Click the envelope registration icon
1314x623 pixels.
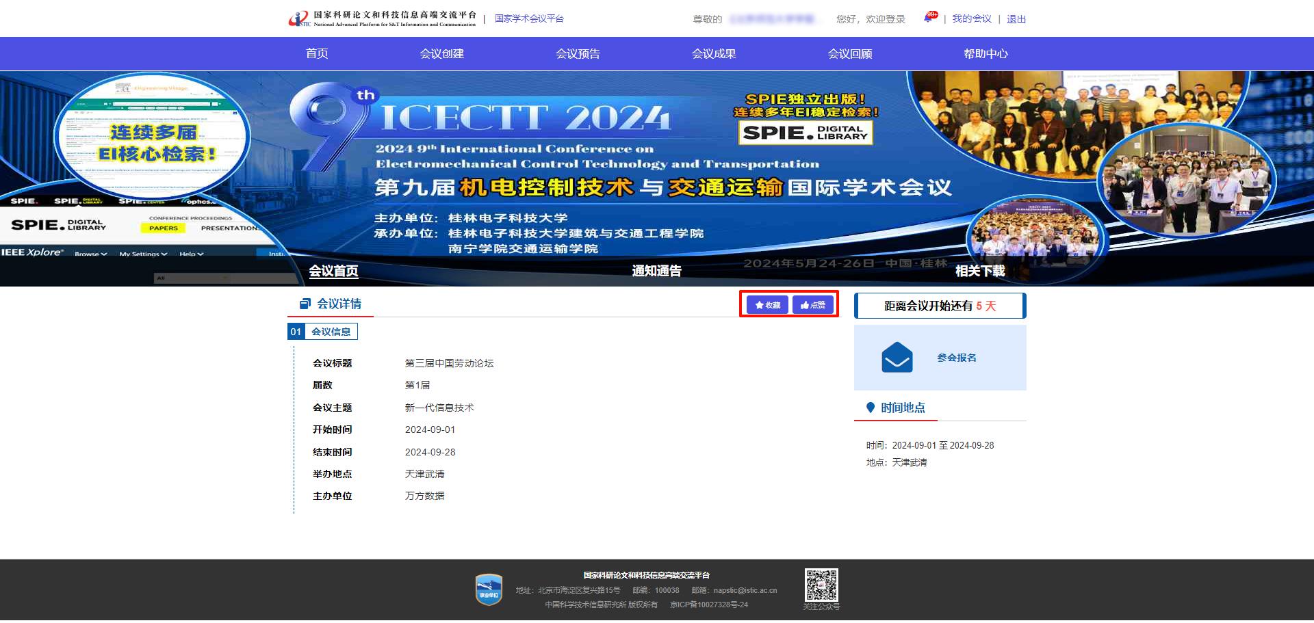897,358
